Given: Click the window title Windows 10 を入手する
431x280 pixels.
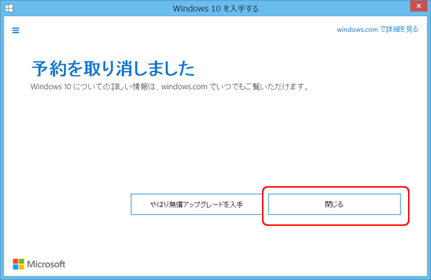Looking at the screenshot, I should click(215, 8).
